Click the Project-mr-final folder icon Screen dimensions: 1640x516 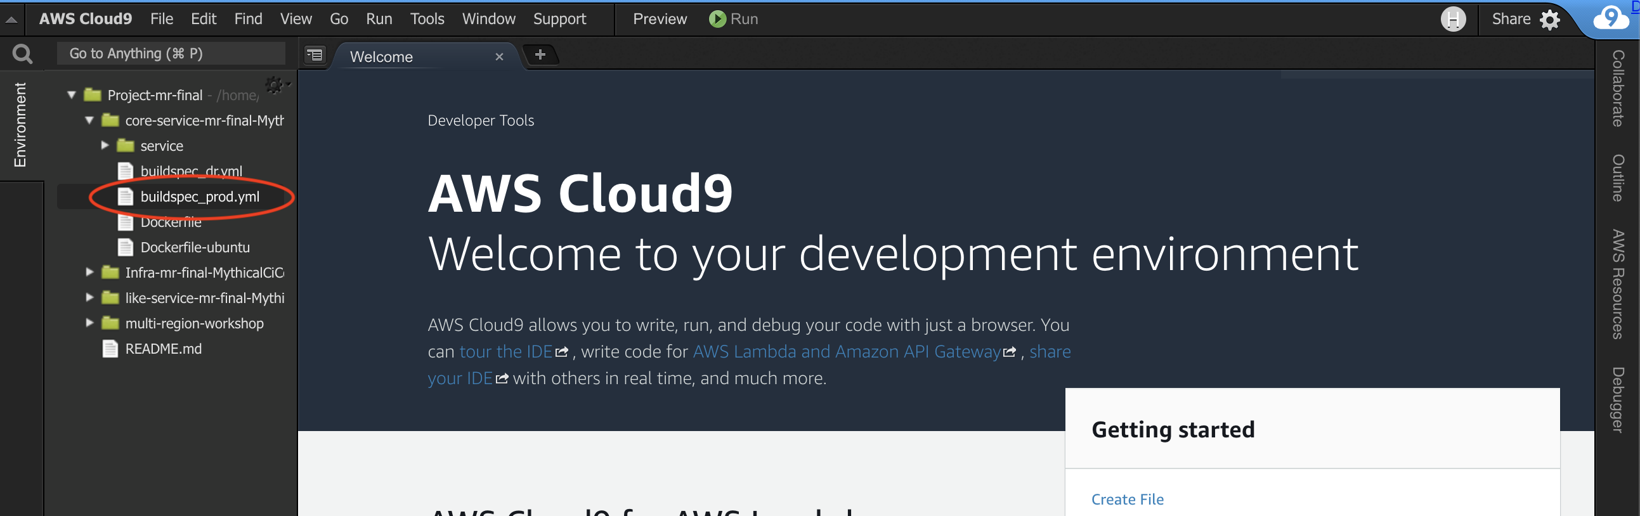[93, 95]
